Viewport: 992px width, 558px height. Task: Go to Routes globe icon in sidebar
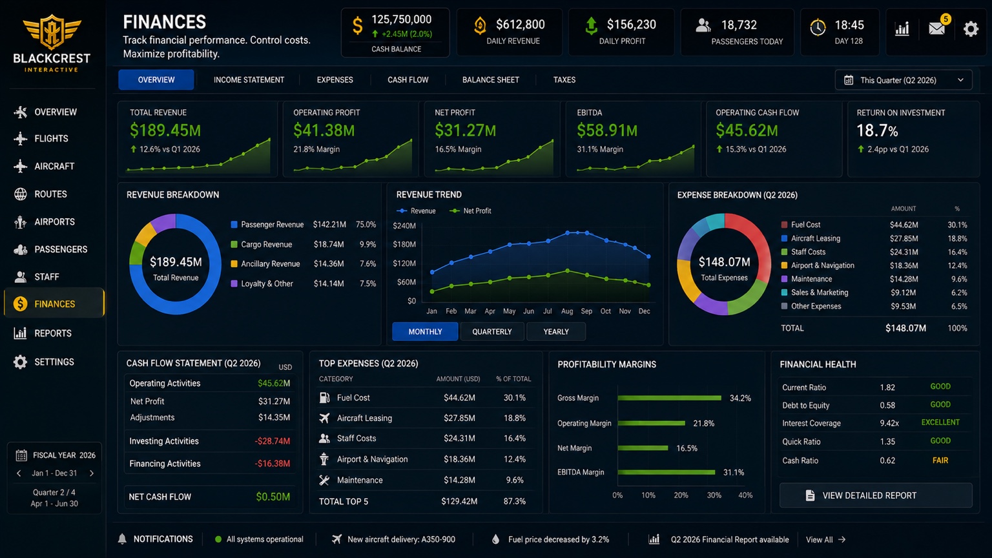coord(21,194)
